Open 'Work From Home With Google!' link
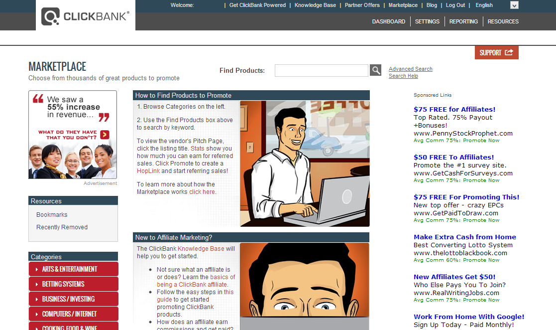This screenshot has width=556, height=330. 469,317
